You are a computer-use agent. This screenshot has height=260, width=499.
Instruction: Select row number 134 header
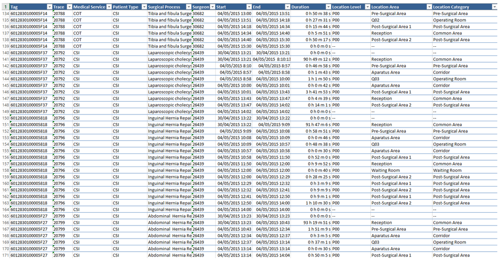(5, 14)
